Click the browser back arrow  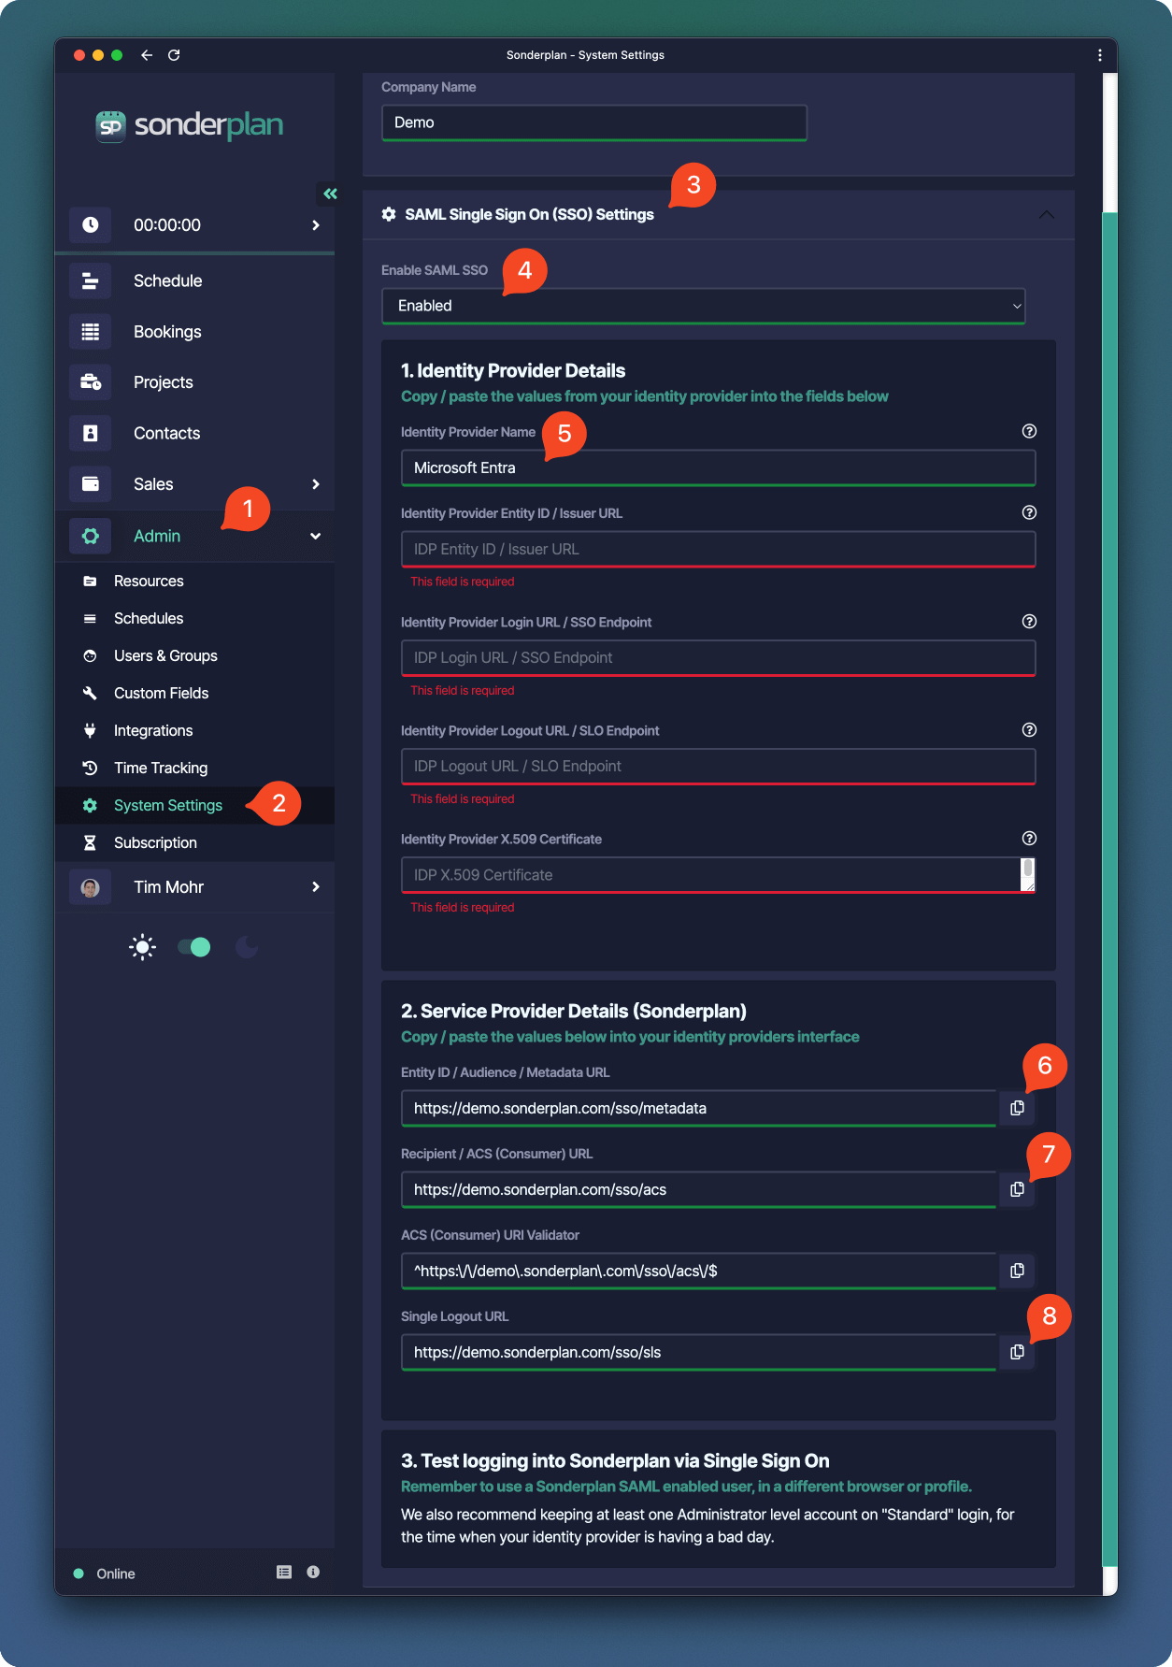tap(147, 55)
